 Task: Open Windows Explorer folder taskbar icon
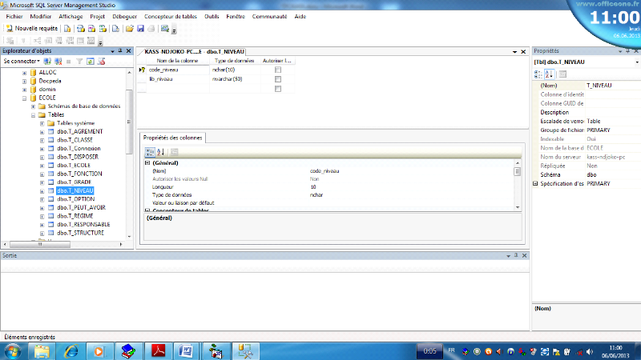(x=42, y=351)
